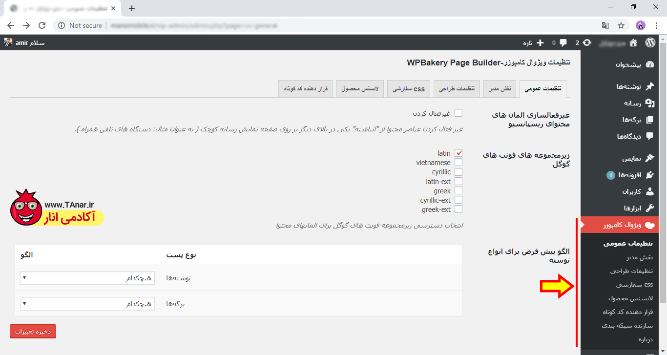Open the template dropdown for برگه‌ها
This screenshot has height=355, width=667.
87,304
